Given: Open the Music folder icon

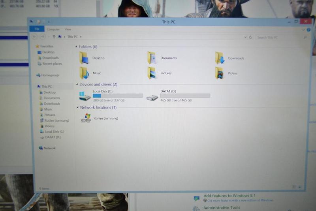Looking at the screenshot, I should click(x=84, y=73).
